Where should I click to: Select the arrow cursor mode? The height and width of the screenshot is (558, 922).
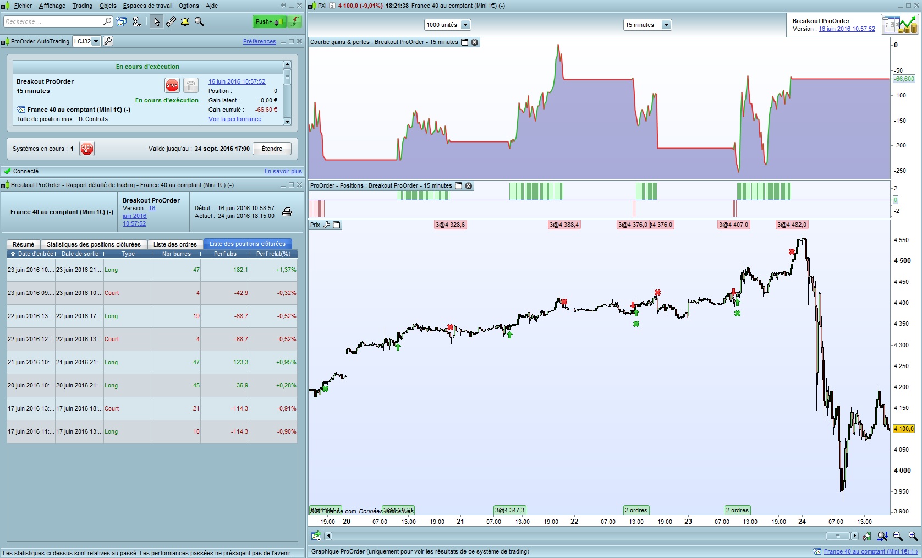point(157,21)
